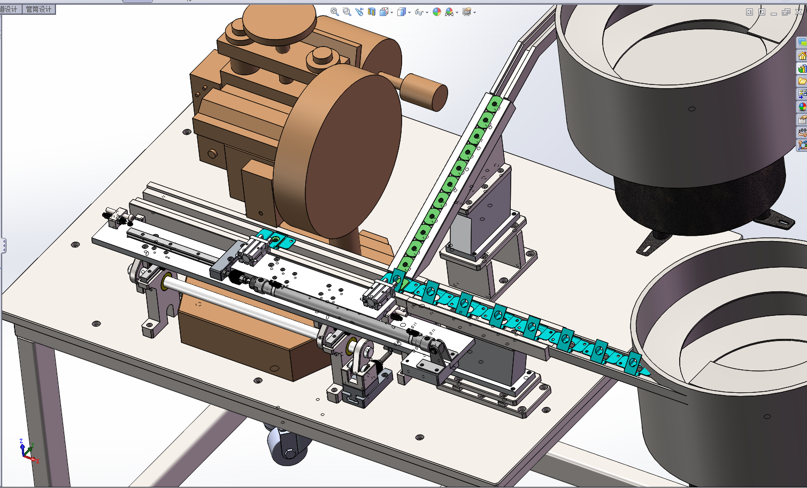The image size is (807, 488).
Task: Expand the View Settings dropdown arrow
Action: (x=474, y=12)
